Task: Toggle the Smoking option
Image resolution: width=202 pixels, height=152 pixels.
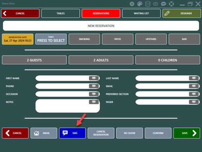Action: (84, 39)
